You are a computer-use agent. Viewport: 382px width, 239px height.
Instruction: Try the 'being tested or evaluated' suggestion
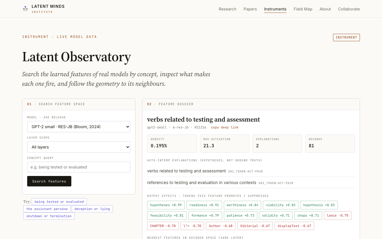(x=59, y=202)
